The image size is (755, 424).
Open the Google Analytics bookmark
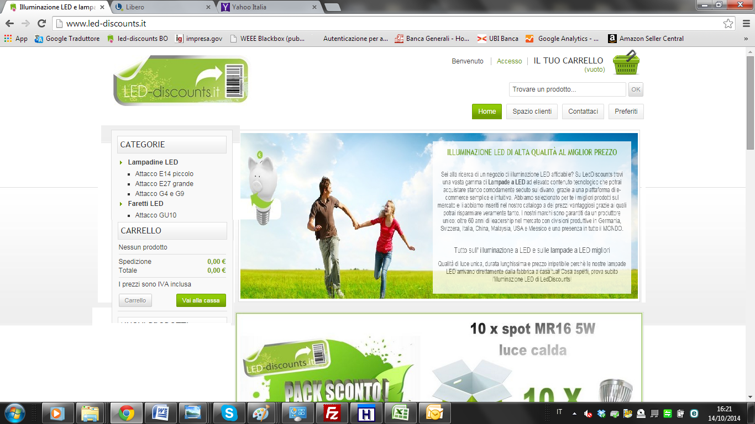click(562, 39)
